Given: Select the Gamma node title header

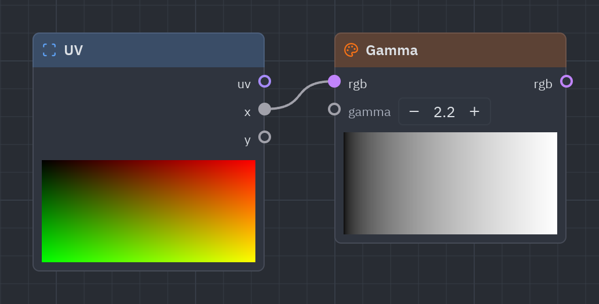Looking at the screenshot, I should click(x=450, y=50).
